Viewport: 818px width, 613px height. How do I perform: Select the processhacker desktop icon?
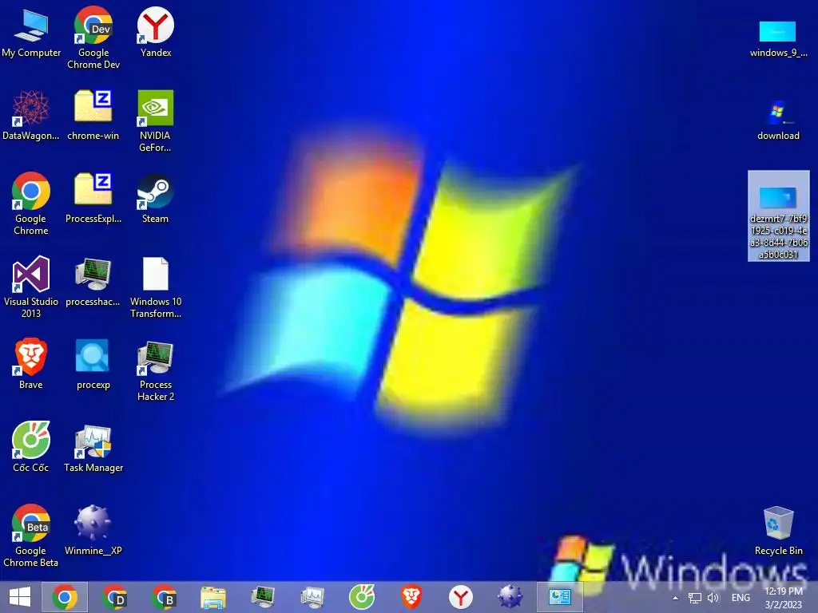coord(93,281)
